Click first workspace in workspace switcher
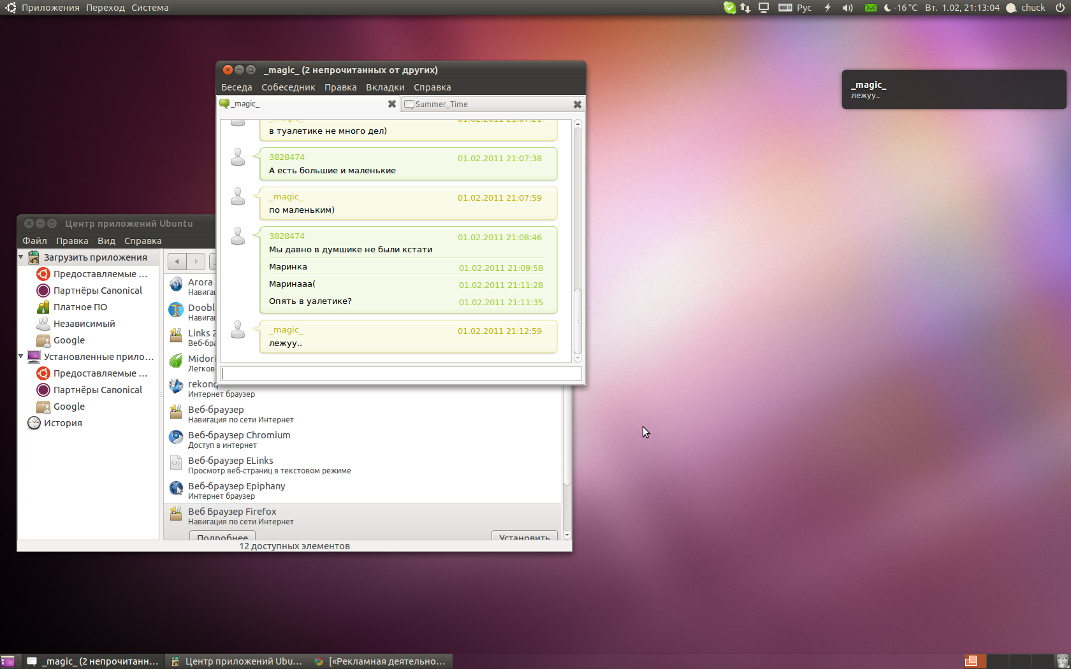The image size is (1071, 669). tap(975, 661)
